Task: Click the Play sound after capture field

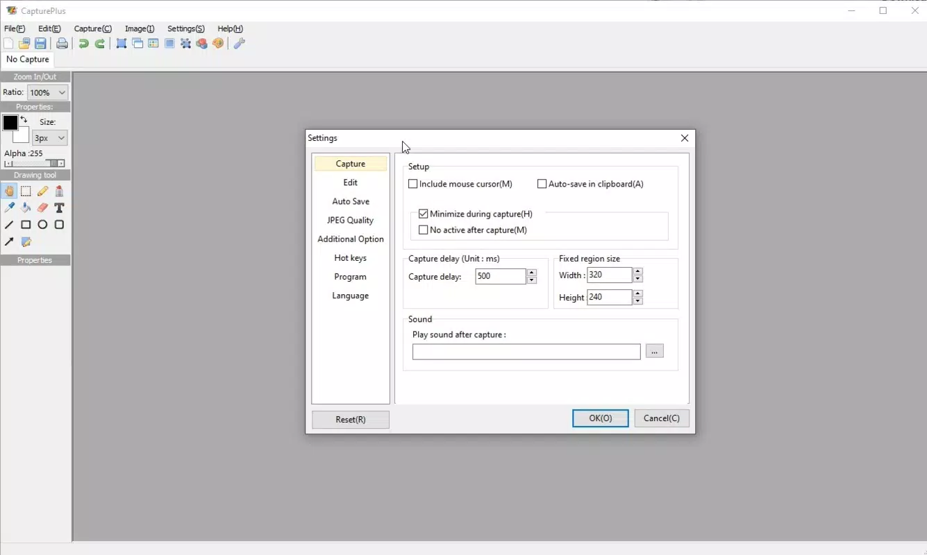Action: click(x=526, y=352)
